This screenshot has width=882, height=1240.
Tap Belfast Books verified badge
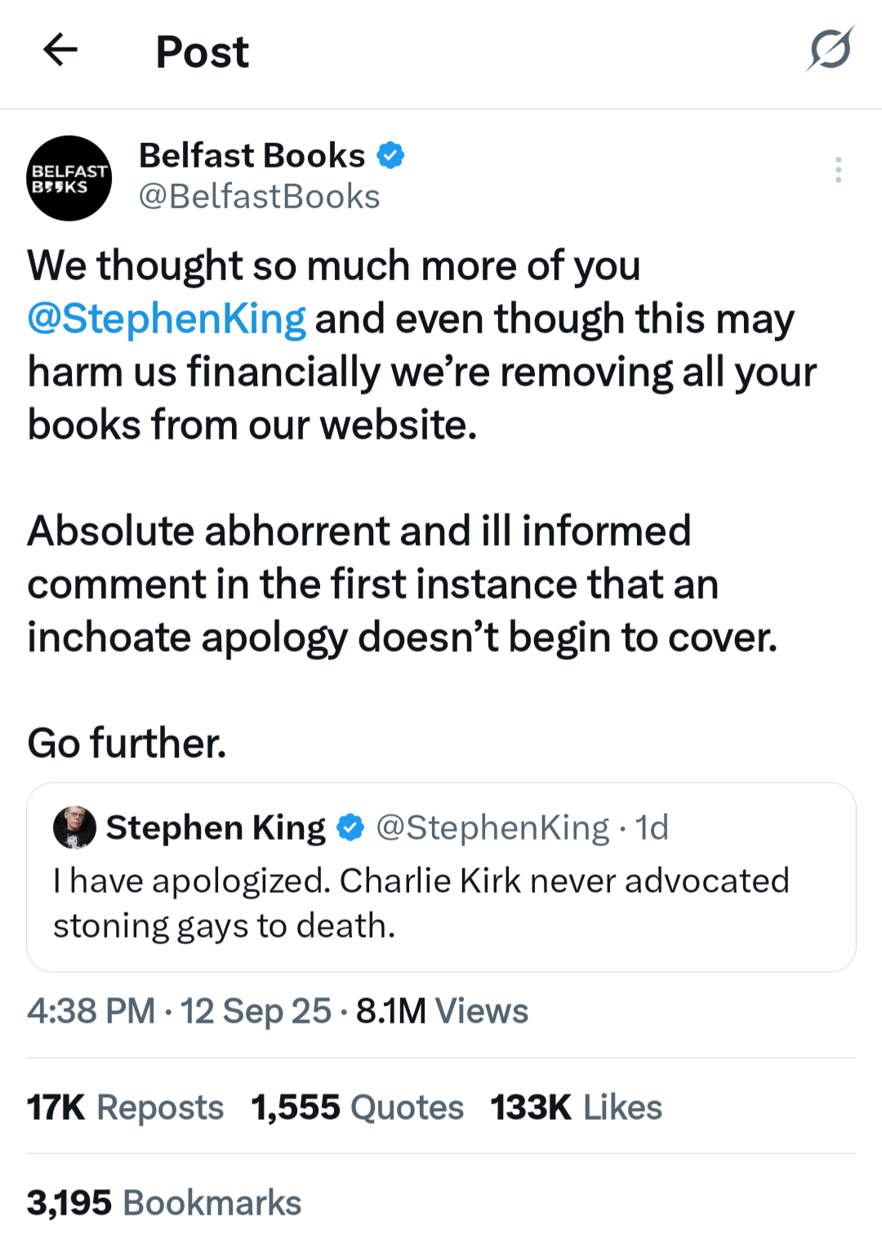coord(391,155)
